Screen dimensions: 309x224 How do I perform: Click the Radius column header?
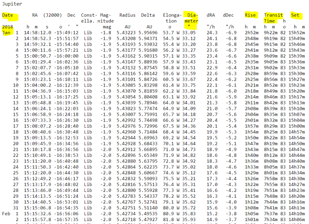(127, 15)
